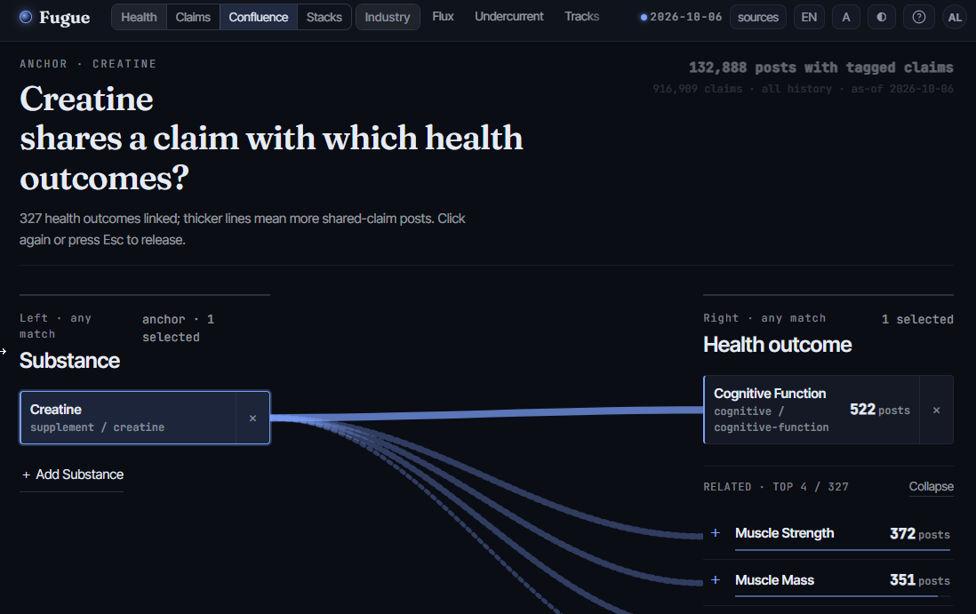Open the AL user avatar
Viewport: 976px width, 614px height.
pyautogui.click(x=955, y=17)
